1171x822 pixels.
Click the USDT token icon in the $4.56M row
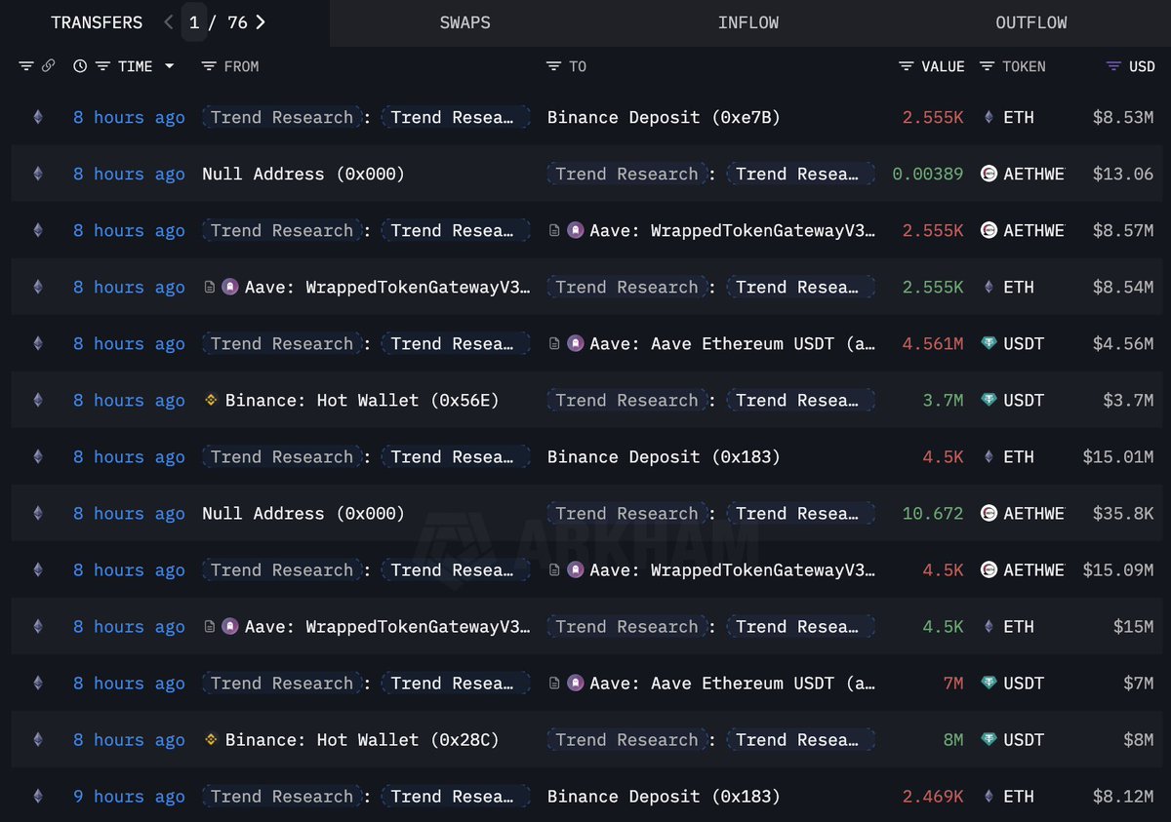pos(989,343)
